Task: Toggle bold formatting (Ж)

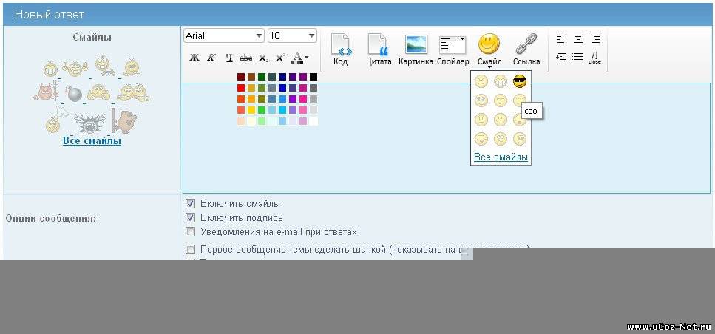Action: click(194, 58)
